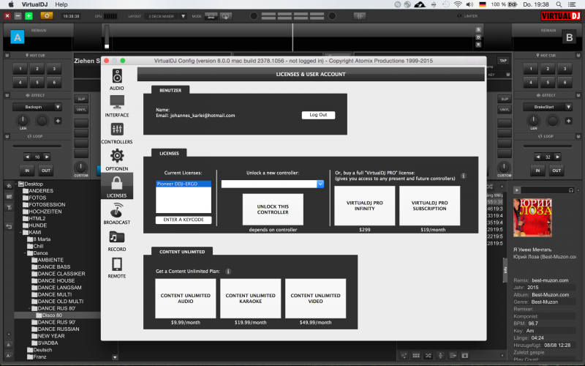
Task: Toggle SLIP on deck B
Action: tap(505, 99)
